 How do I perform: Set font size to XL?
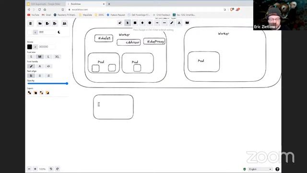pyautogui.click(x=57, y=57)
